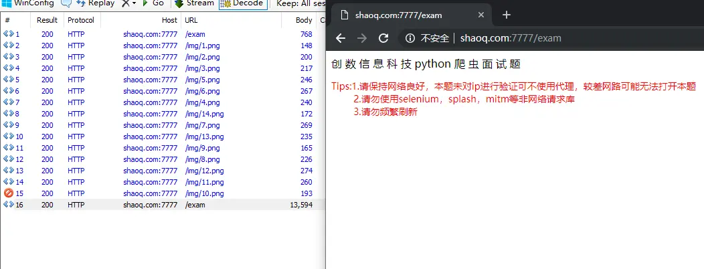Viewport: 704px width, 269px height.
Task: Click the /img/5.png URL cell
Action: (203, 80)
